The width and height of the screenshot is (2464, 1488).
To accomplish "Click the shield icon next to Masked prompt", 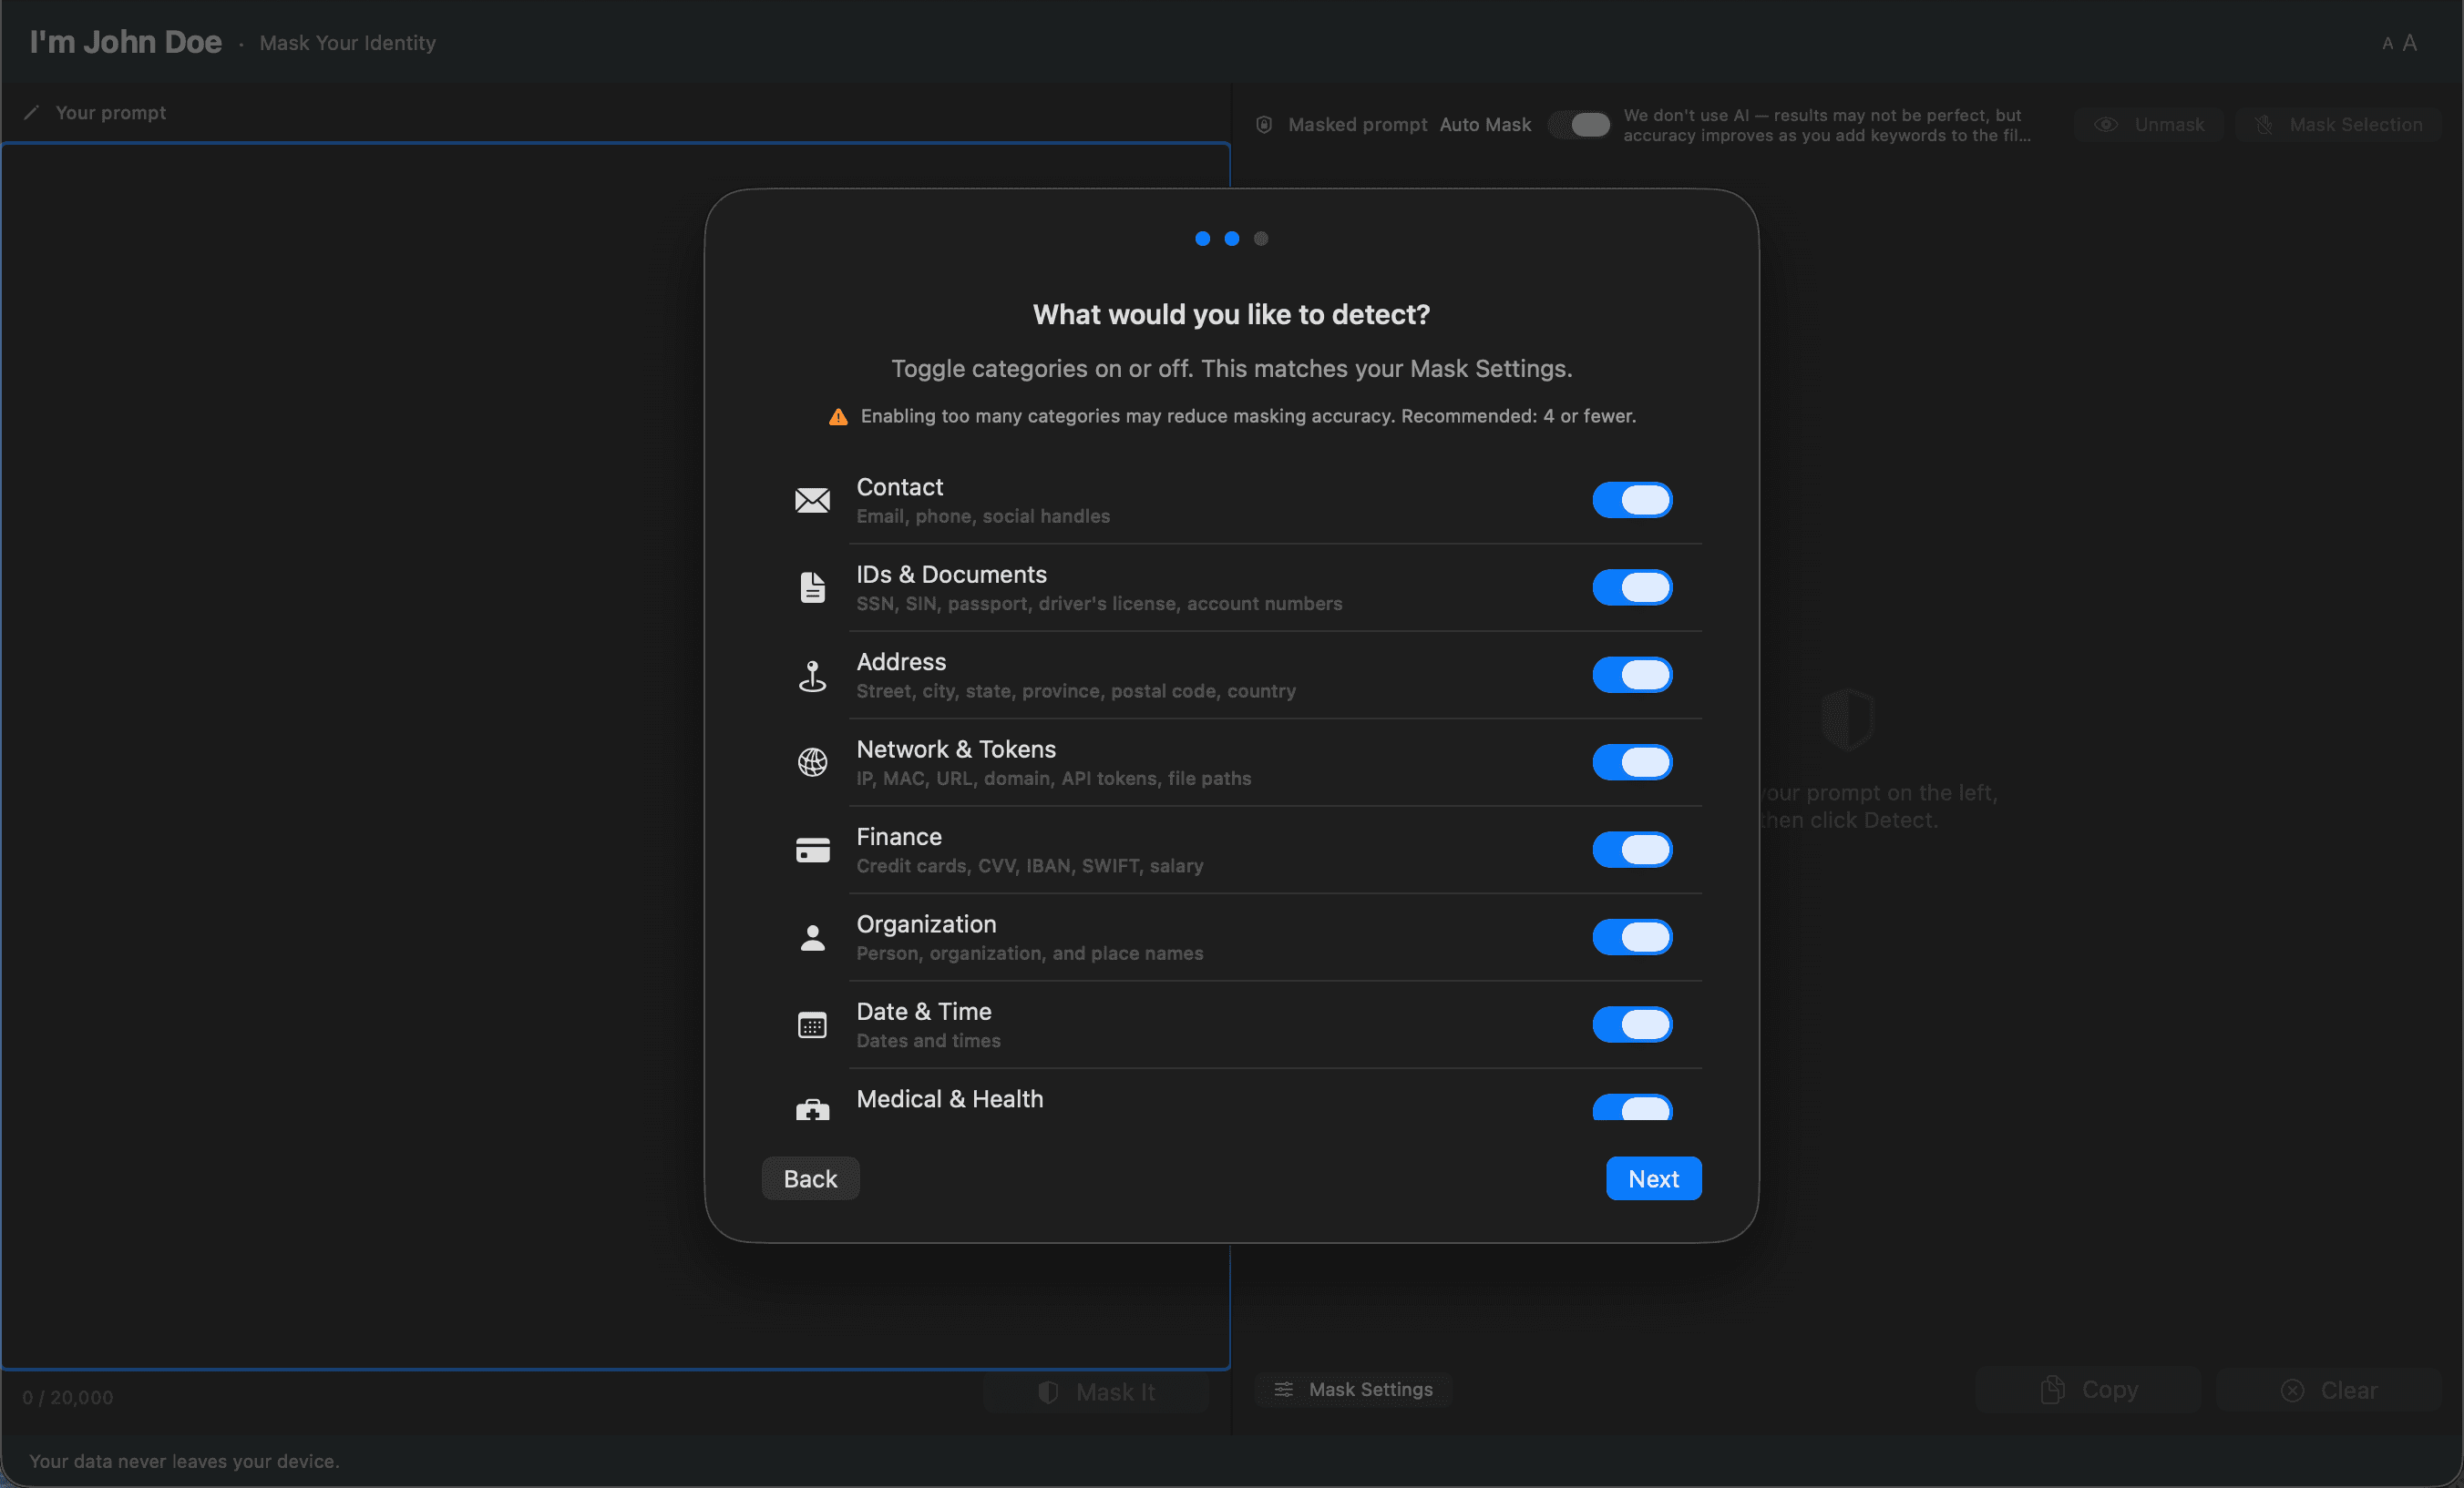I will [x=1263, y=124].
